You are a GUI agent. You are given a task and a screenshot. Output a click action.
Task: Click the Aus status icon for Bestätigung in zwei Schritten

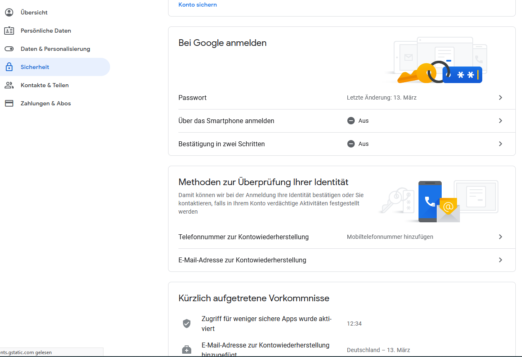pyautogui.click(x=351, y=144)
